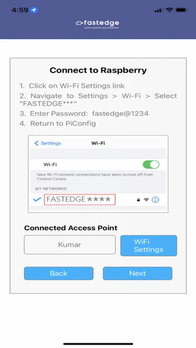Tap the blue info icon beside FASTEDGE network
Image resolution: width=196 pixels, height=348 pixels.
[155, 200]
